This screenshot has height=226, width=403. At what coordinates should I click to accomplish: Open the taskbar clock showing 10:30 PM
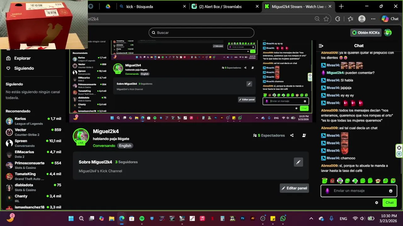click(x=389, y=218)
